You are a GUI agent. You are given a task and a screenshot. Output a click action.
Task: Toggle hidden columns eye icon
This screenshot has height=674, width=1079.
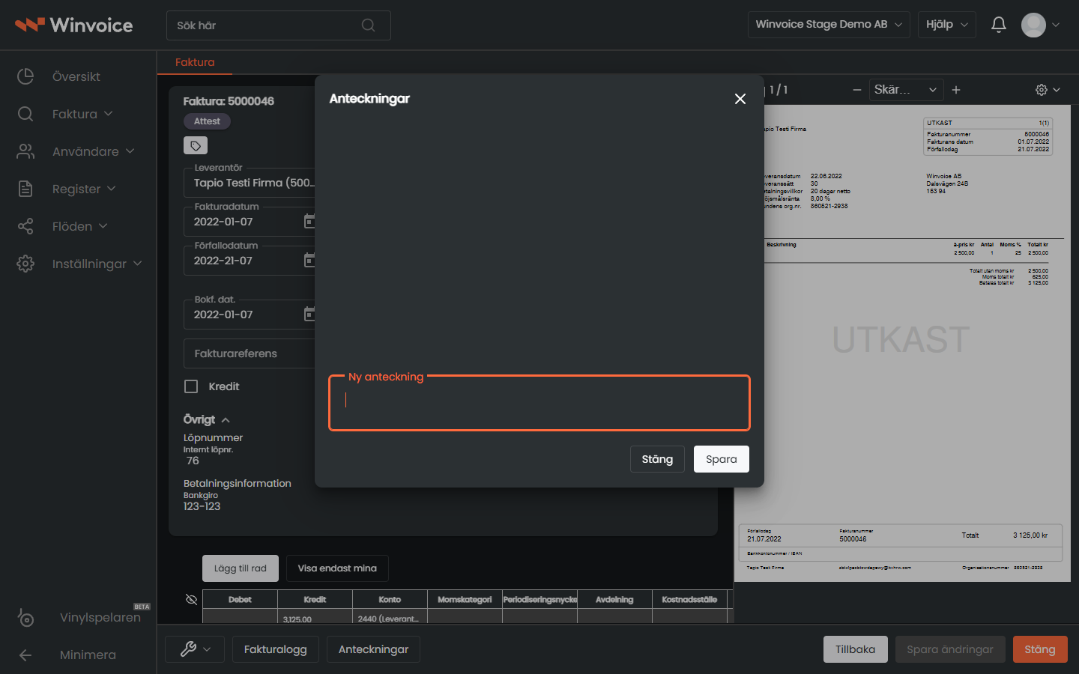(x=191, y=599)
